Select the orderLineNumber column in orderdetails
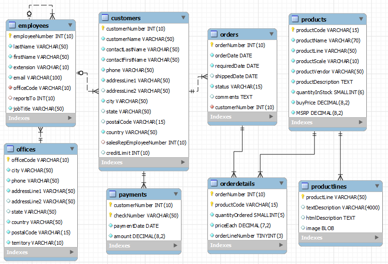 (x=249, y=236)
